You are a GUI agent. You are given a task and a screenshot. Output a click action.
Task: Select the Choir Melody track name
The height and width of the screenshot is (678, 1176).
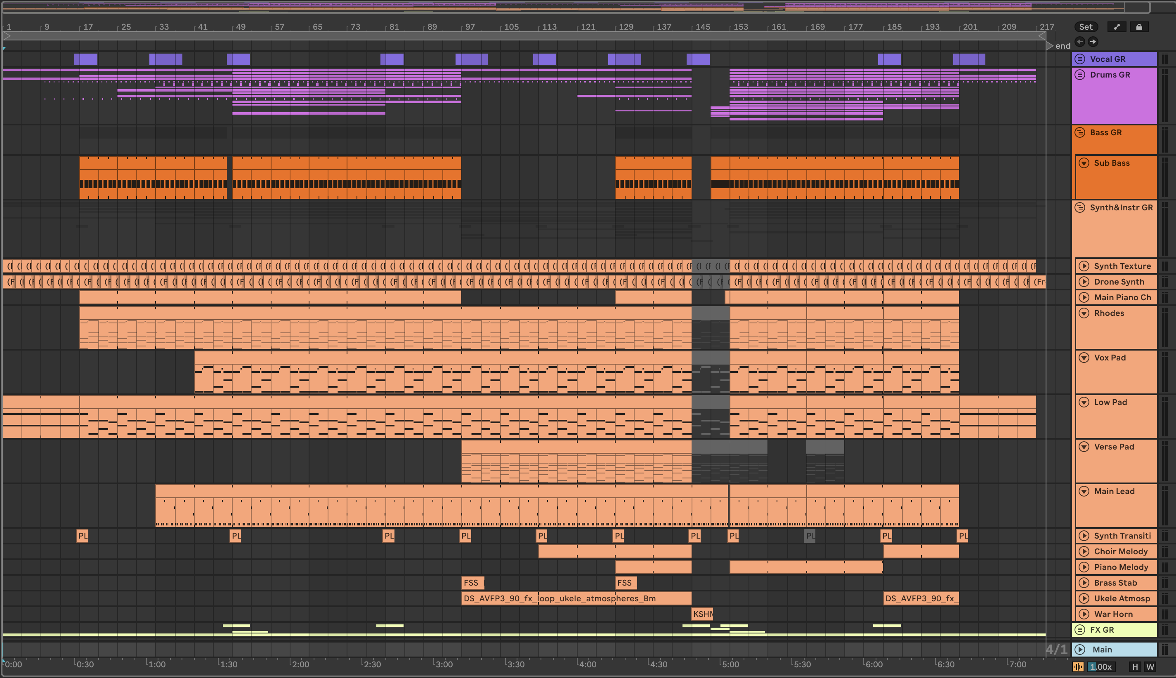point(1121,551)
